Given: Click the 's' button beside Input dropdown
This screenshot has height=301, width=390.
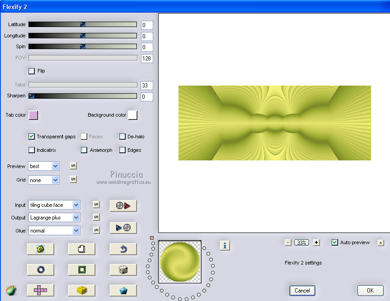Looking at the screenshot, I should (96, 204).
